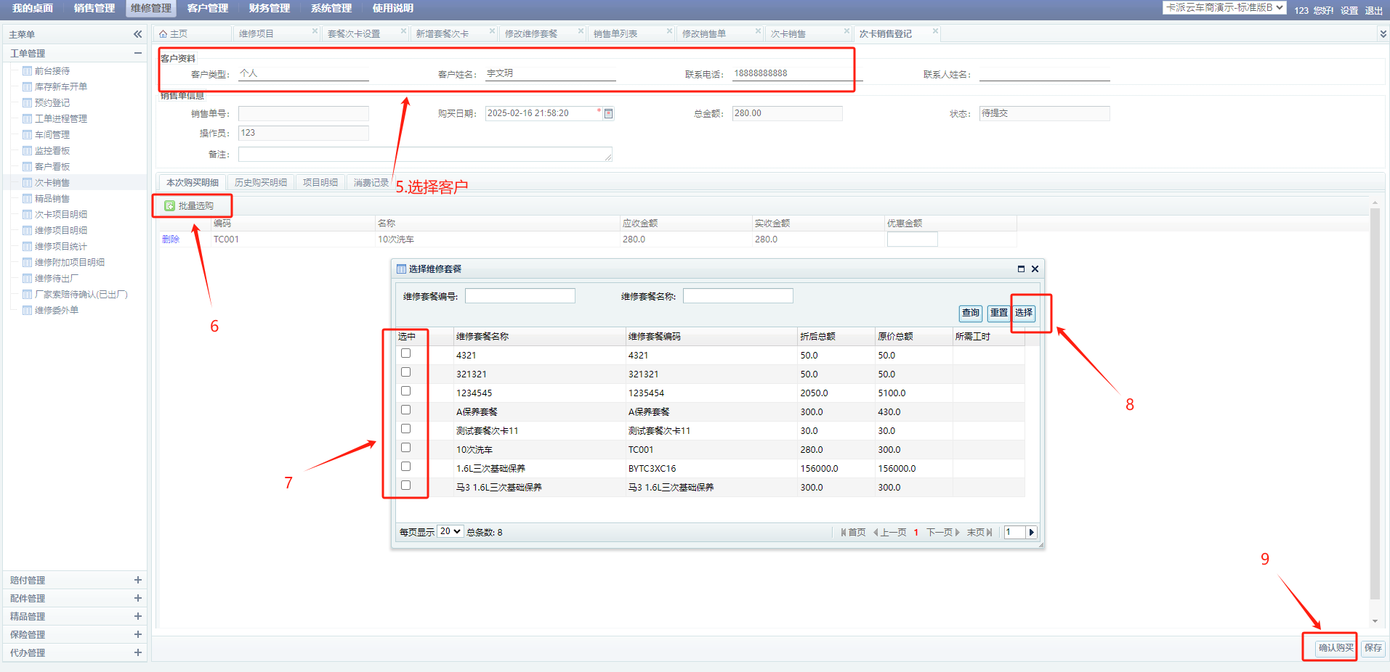Check the box for package 4321
Image resolution: width=1390 pixels, height=672 pixels.
coord(405,353)
